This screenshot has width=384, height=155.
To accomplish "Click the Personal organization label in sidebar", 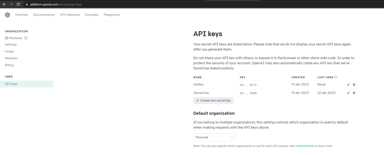I will pyautogui.click(x=15, y=38).
